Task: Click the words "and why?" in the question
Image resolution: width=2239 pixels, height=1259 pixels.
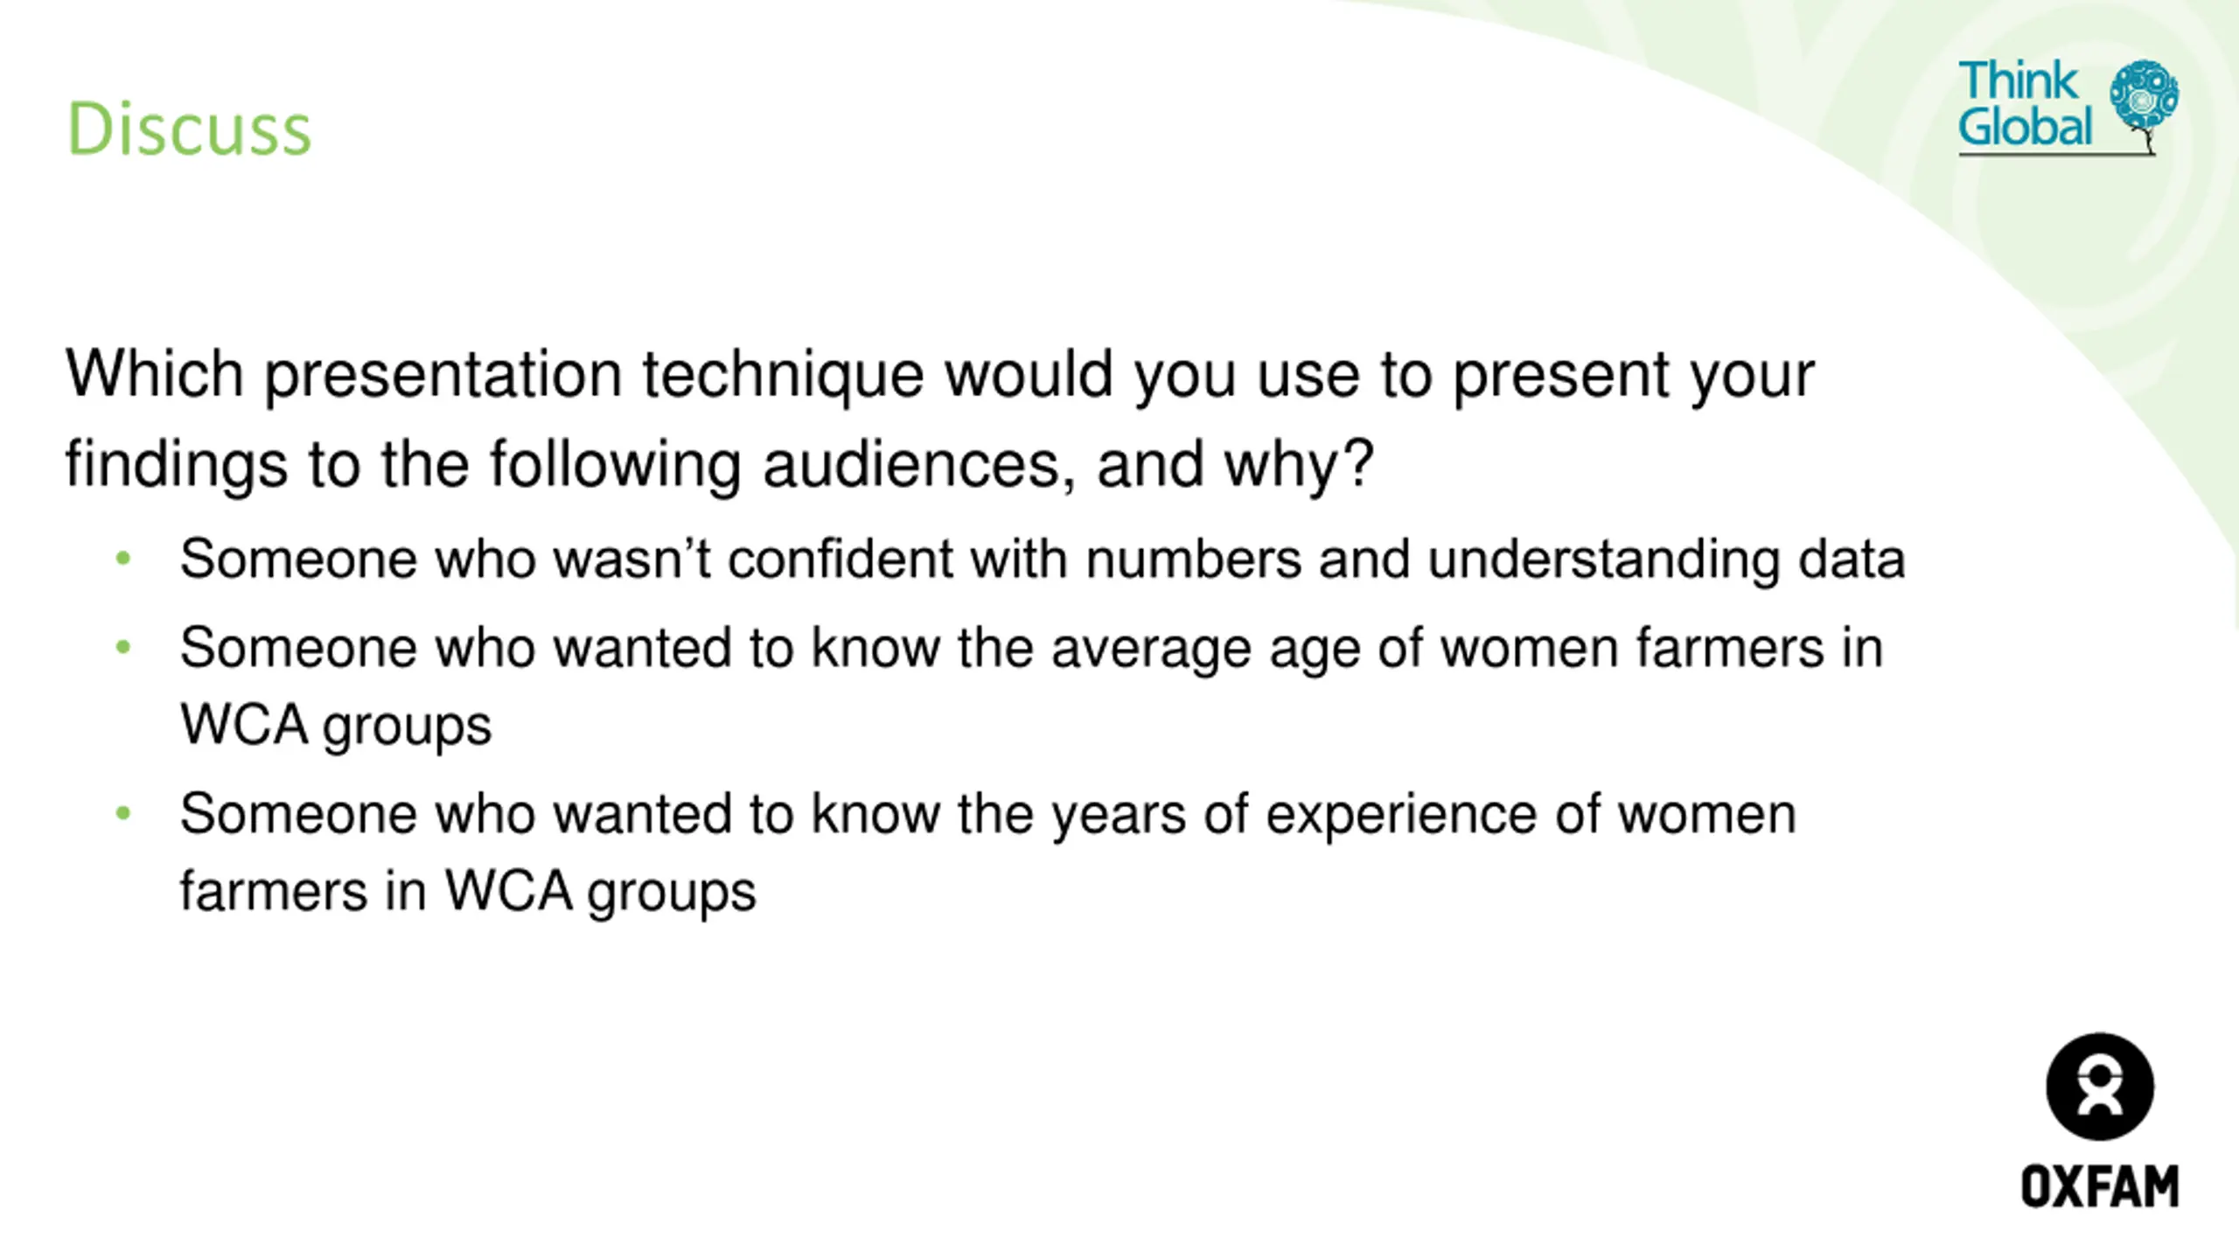Action: point(1235,466)
